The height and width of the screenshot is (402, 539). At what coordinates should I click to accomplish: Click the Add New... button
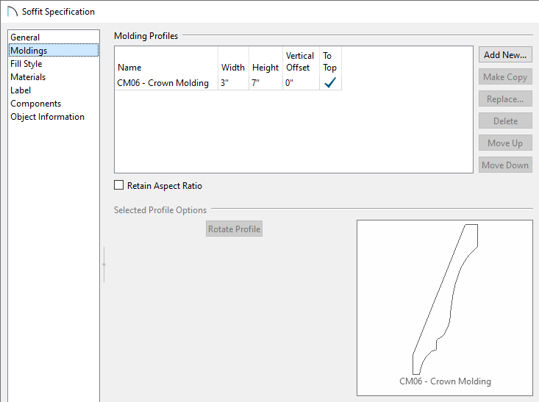coord(505,55)
